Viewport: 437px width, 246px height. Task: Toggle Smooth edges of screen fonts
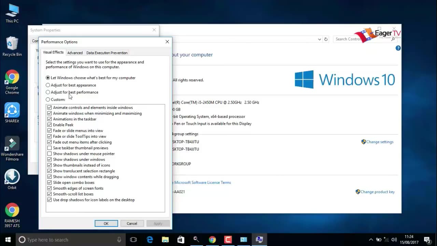click(x=50, y=188)
